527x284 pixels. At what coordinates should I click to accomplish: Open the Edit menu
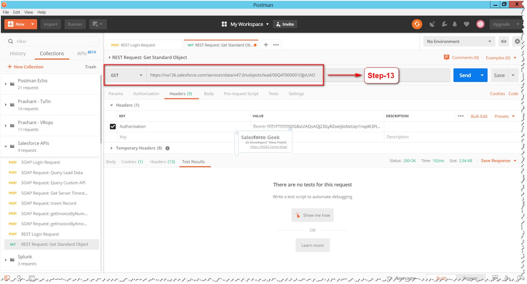(x=16, y=12)
